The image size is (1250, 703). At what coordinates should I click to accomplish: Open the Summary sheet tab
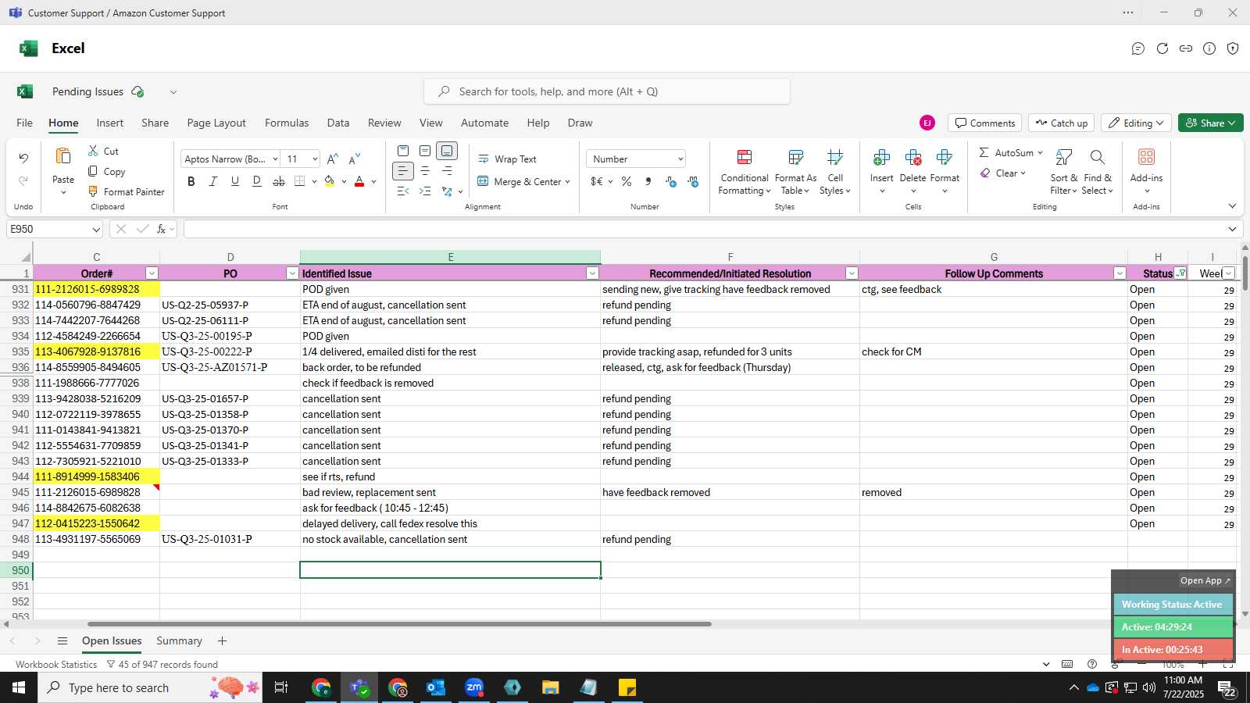pyautogui.click(x=179, y=641)
